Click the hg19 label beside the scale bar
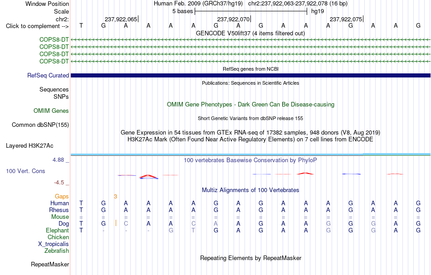Viewport: 431px width, 275px height. pyautogui.click(x=318, y=11)
